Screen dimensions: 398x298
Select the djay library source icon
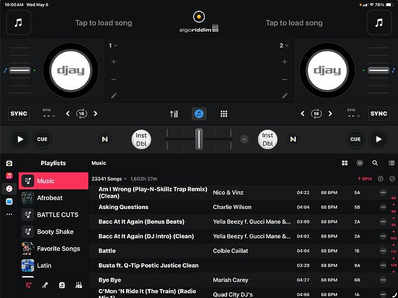point(9,164)
